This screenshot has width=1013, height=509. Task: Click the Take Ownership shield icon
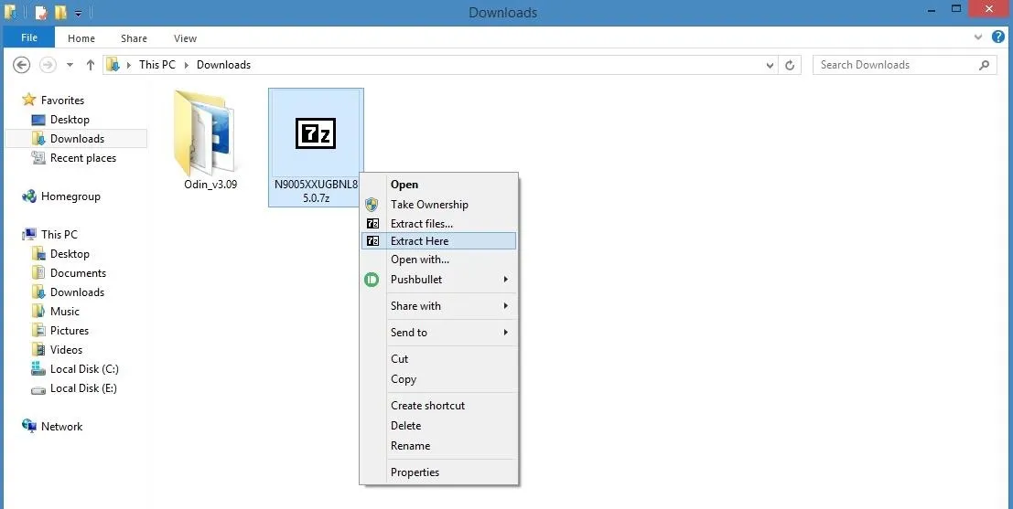point(372,205)
